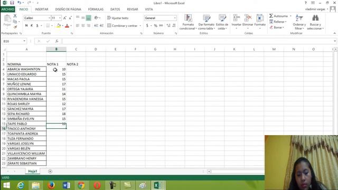Viewport: 338px width, 190px height.
Task: Toggle underline (S) formatting
Action: point(37,26)
